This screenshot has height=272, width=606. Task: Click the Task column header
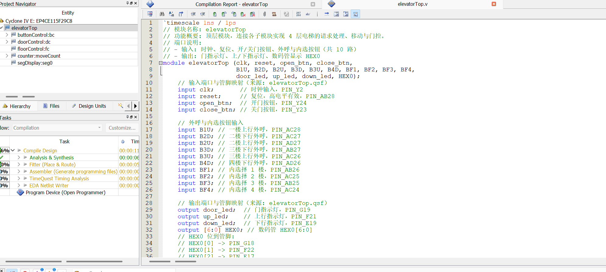tap(64, 141)
